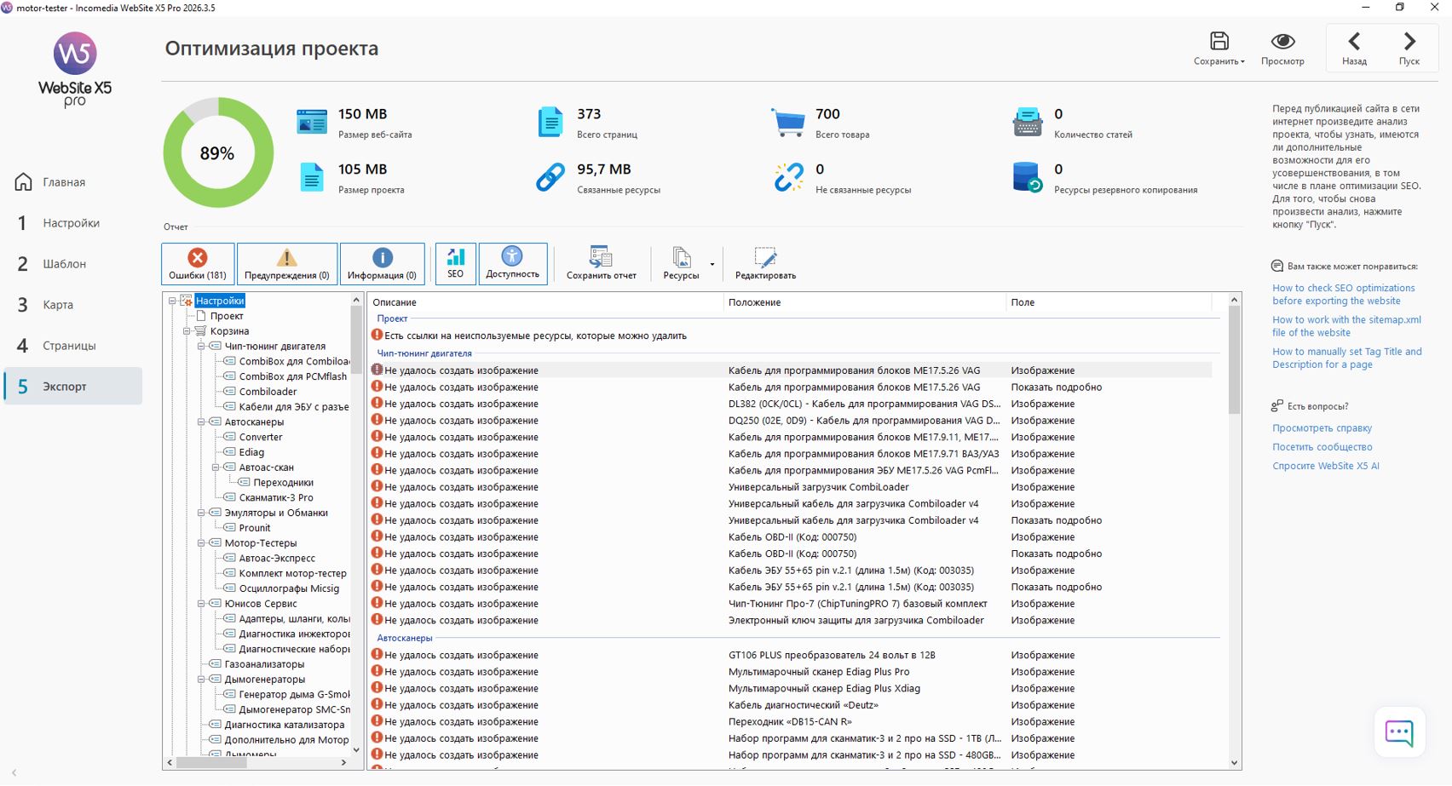The height and width of the screenshot is (786, 1452).
Task: Open Просмотреть справку help link
Action: coord(1322,428)
